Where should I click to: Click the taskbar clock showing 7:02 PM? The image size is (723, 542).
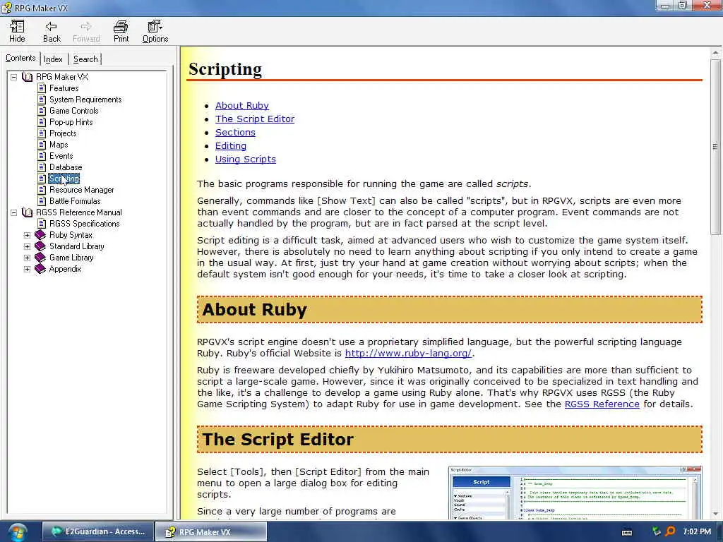697,531
